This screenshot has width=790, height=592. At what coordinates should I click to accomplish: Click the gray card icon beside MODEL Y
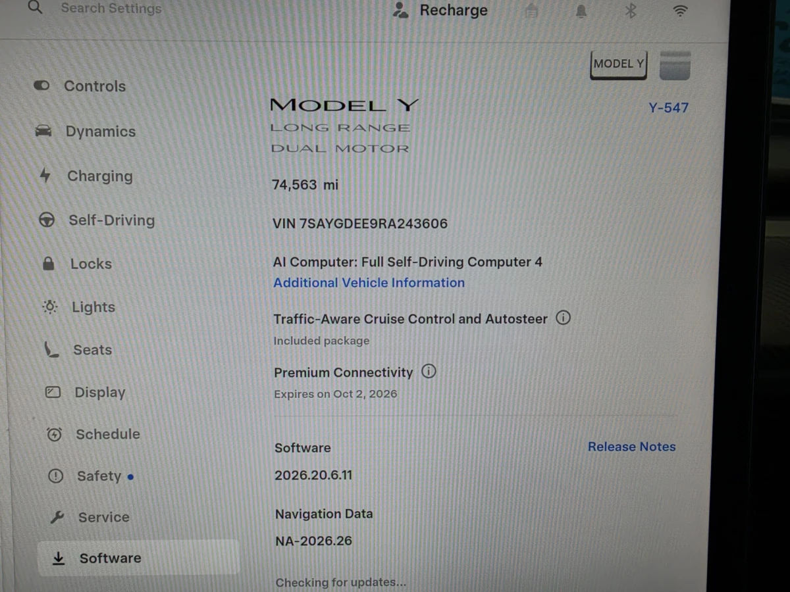pyautogui.click(x=675, y=65)
